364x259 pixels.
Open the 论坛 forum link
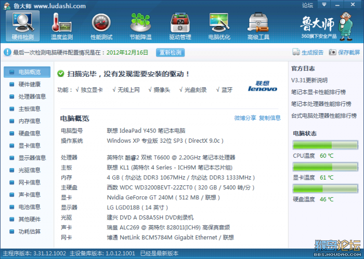coord(308,5)
